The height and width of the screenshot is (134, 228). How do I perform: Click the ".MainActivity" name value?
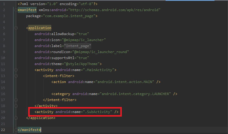pyautogui.click(x=99, y=70)
